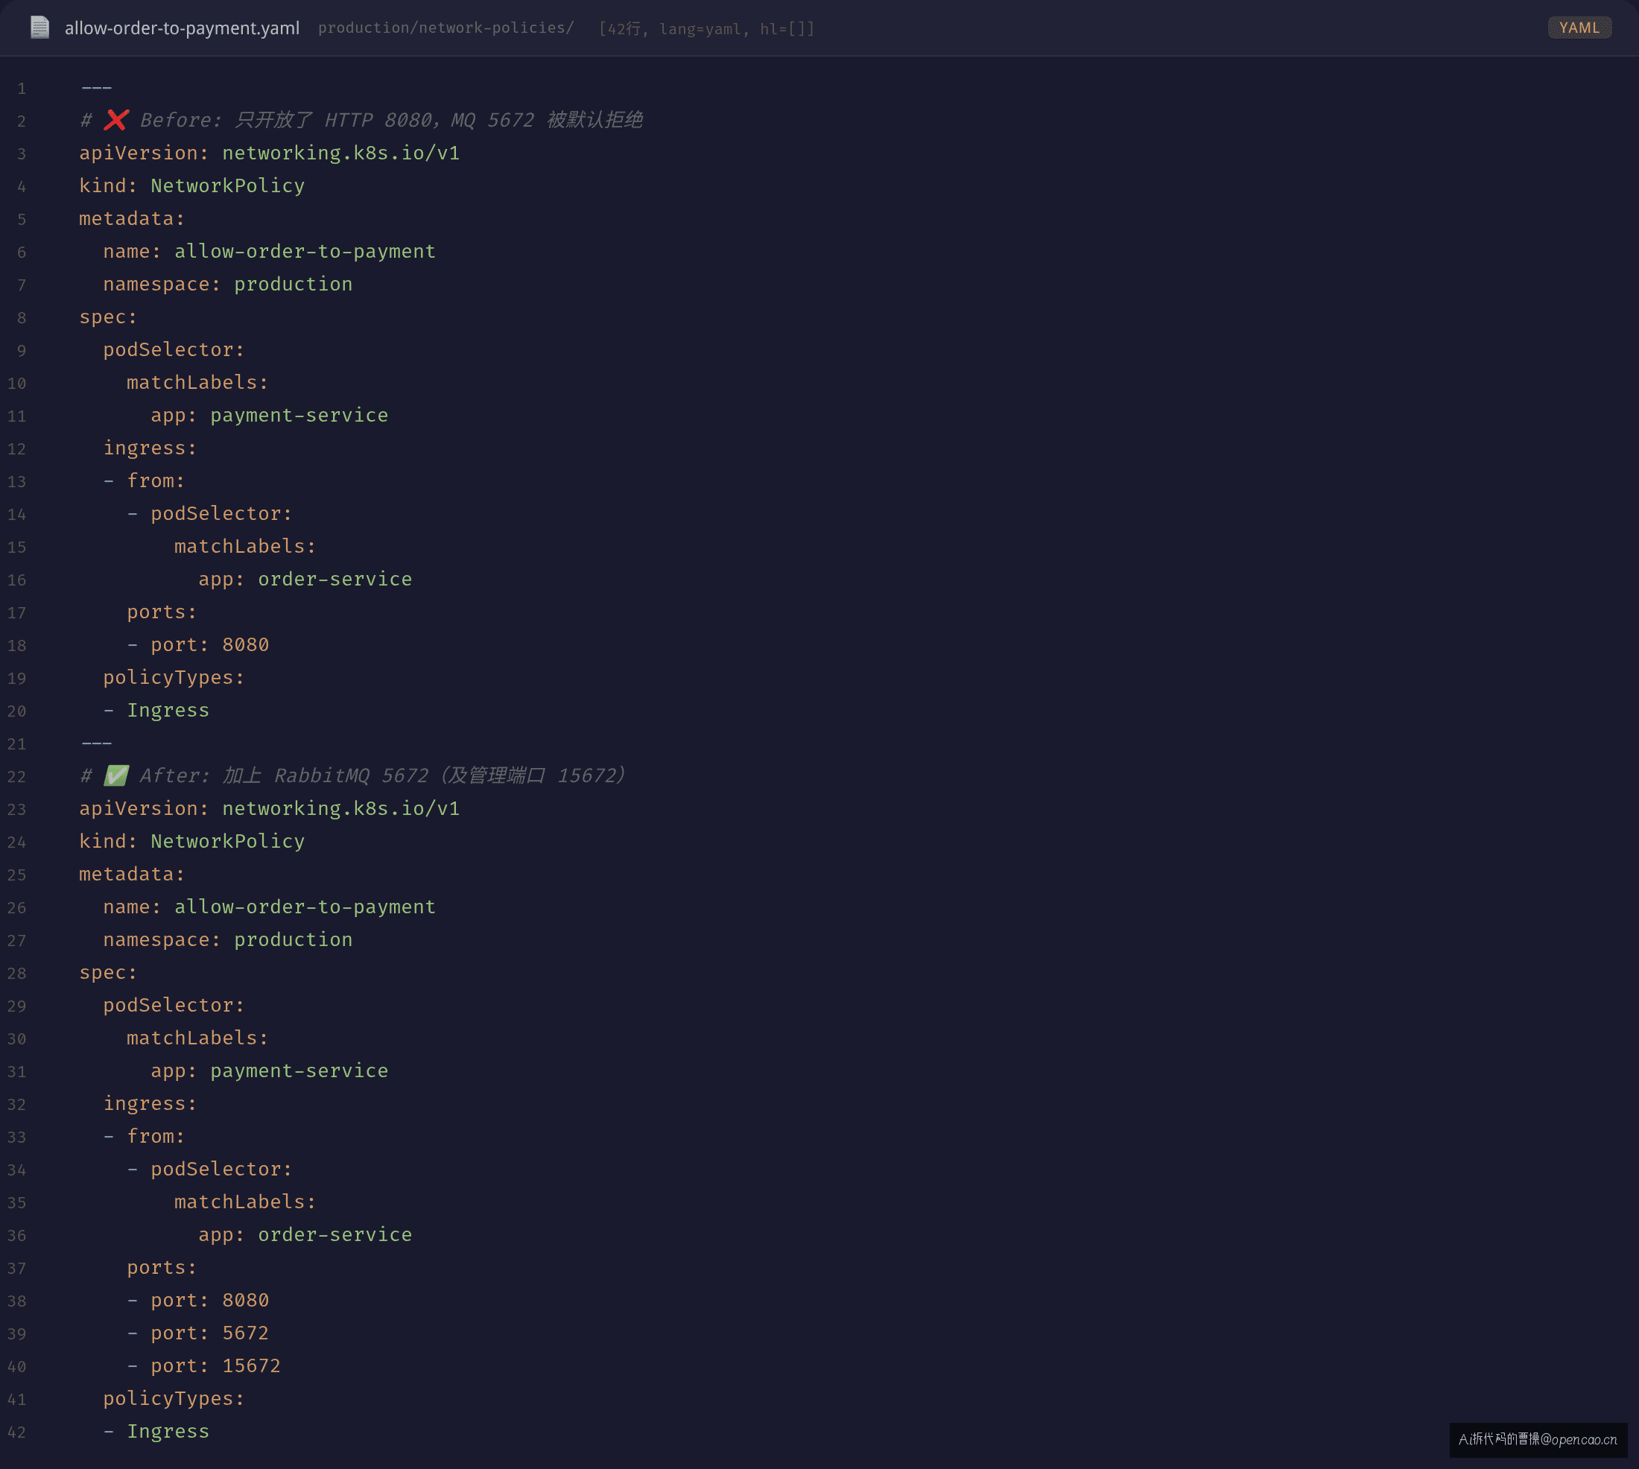
Task: Click '- Ingress' on line 42
Action: point(156,1431)
